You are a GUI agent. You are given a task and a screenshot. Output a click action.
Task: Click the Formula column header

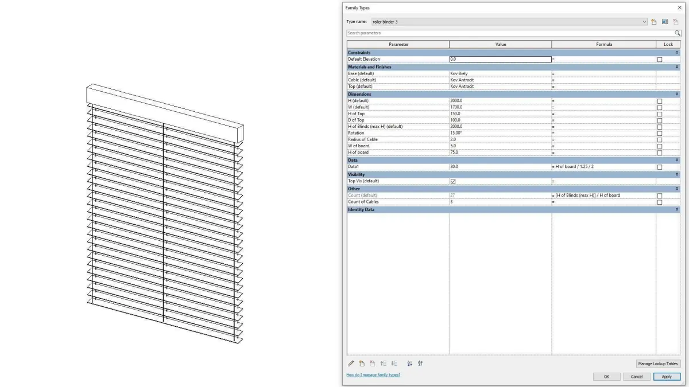click(604, 44)
